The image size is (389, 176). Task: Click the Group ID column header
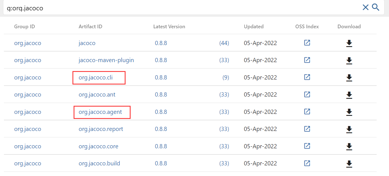[24, 27]
